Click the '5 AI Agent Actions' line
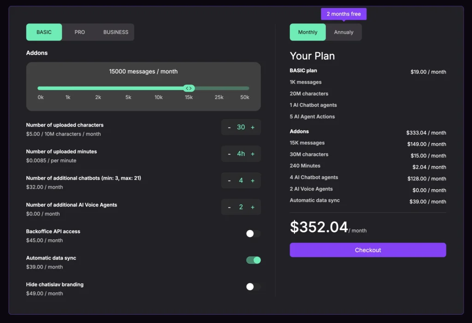 (312, 116)
